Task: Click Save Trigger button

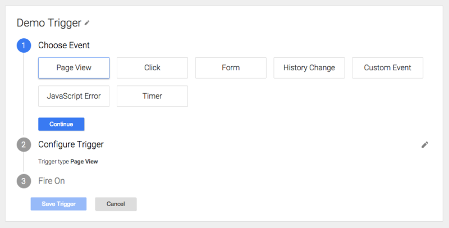Action: pyautogui.click(x=59, y=204)
